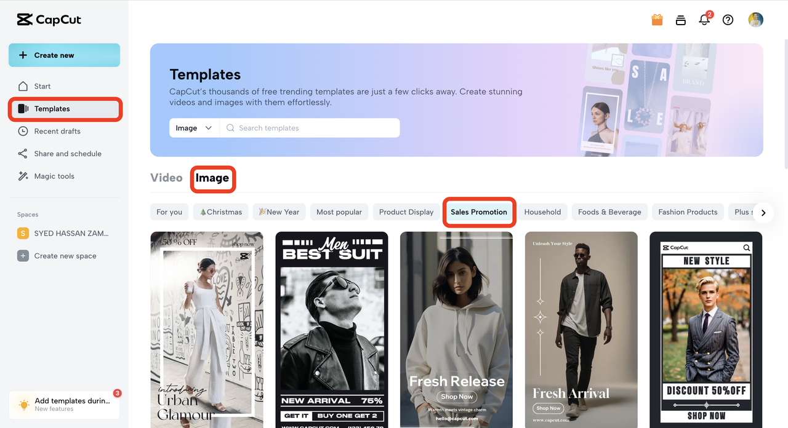Open the help question mark icon
788x428 pixels.
tap(728, 20)
